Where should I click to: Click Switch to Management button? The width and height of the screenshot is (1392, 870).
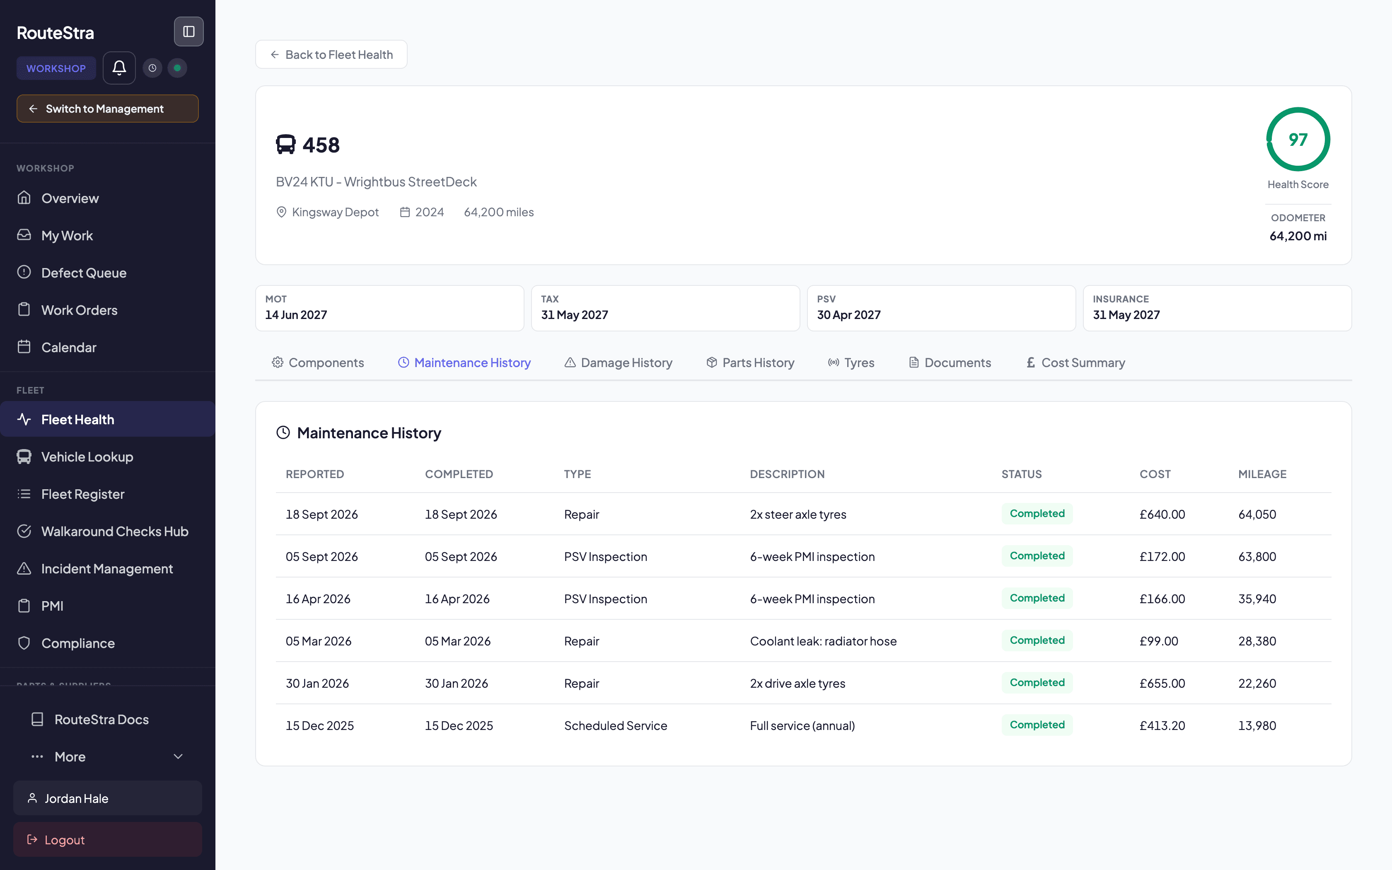[108, 109]
